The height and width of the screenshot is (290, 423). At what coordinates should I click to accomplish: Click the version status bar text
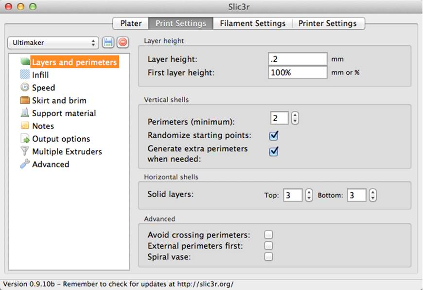[118, 284]
